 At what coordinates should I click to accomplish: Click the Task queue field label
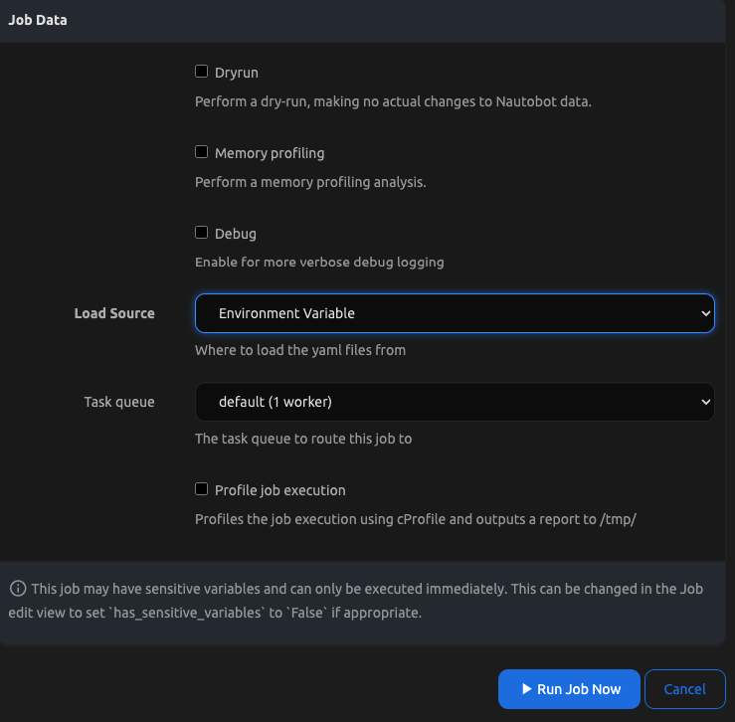click(x=119, y=402)
